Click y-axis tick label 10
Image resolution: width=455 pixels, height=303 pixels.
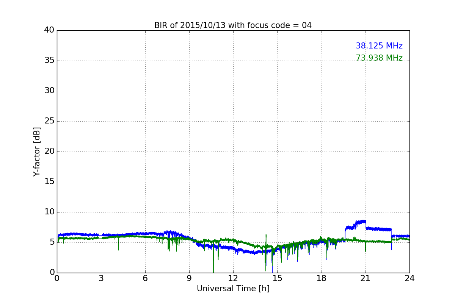click(49, 212)
